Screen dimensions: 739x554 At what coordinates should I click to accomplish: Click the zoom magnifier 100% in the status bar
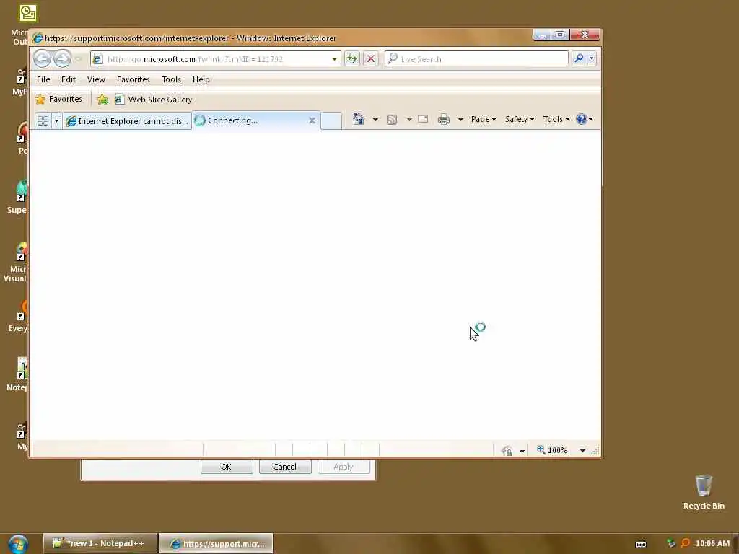(x=552, y=450)
